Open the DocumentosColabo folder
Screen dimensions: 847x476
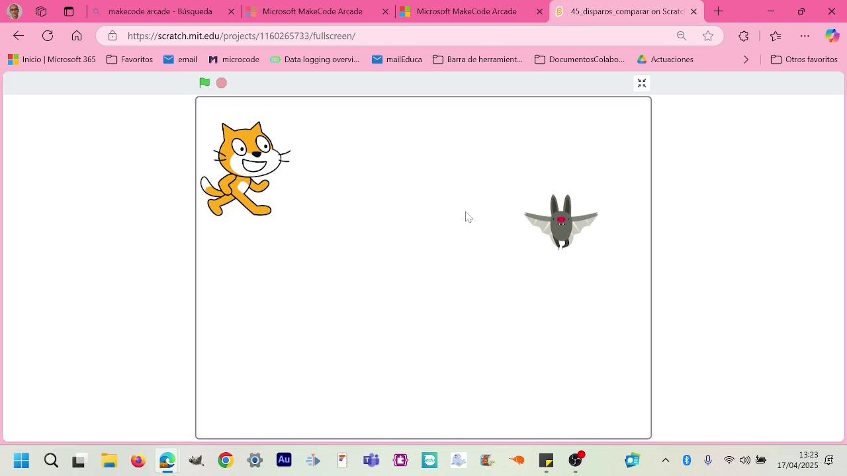click(x=580, y=59)
